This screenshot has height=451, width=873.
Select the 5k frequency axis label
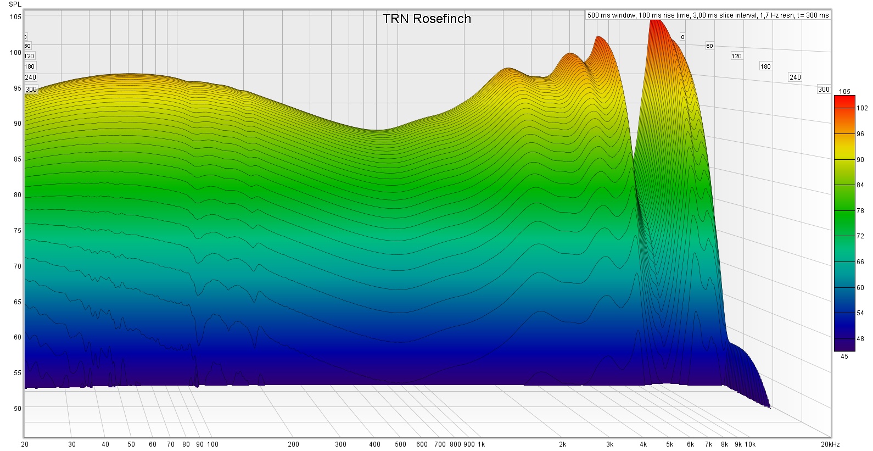tap(669, 444)
